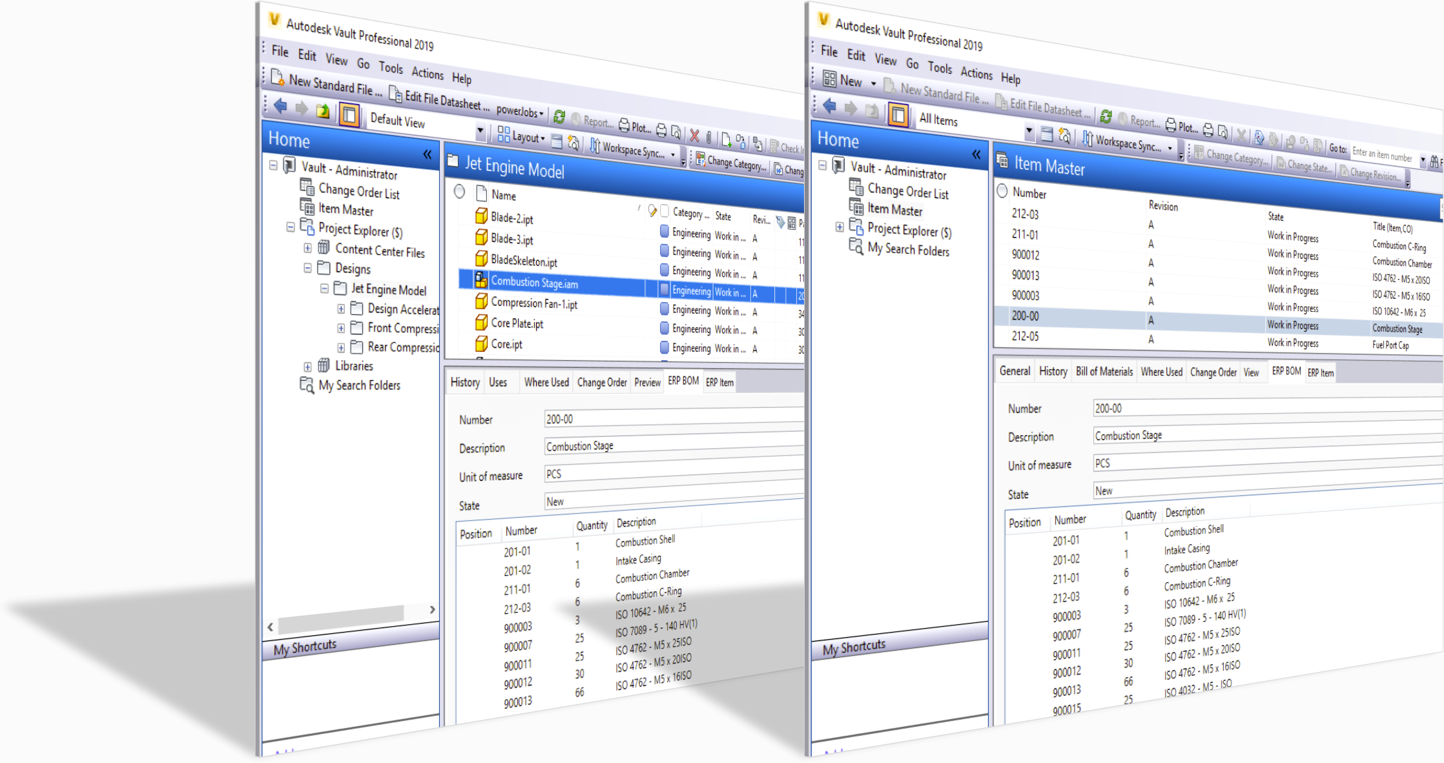Viewport: 1444px width, 763px height.
Task: Click folder-up icon in left window toolbar
Action: (x=323, y=111)
